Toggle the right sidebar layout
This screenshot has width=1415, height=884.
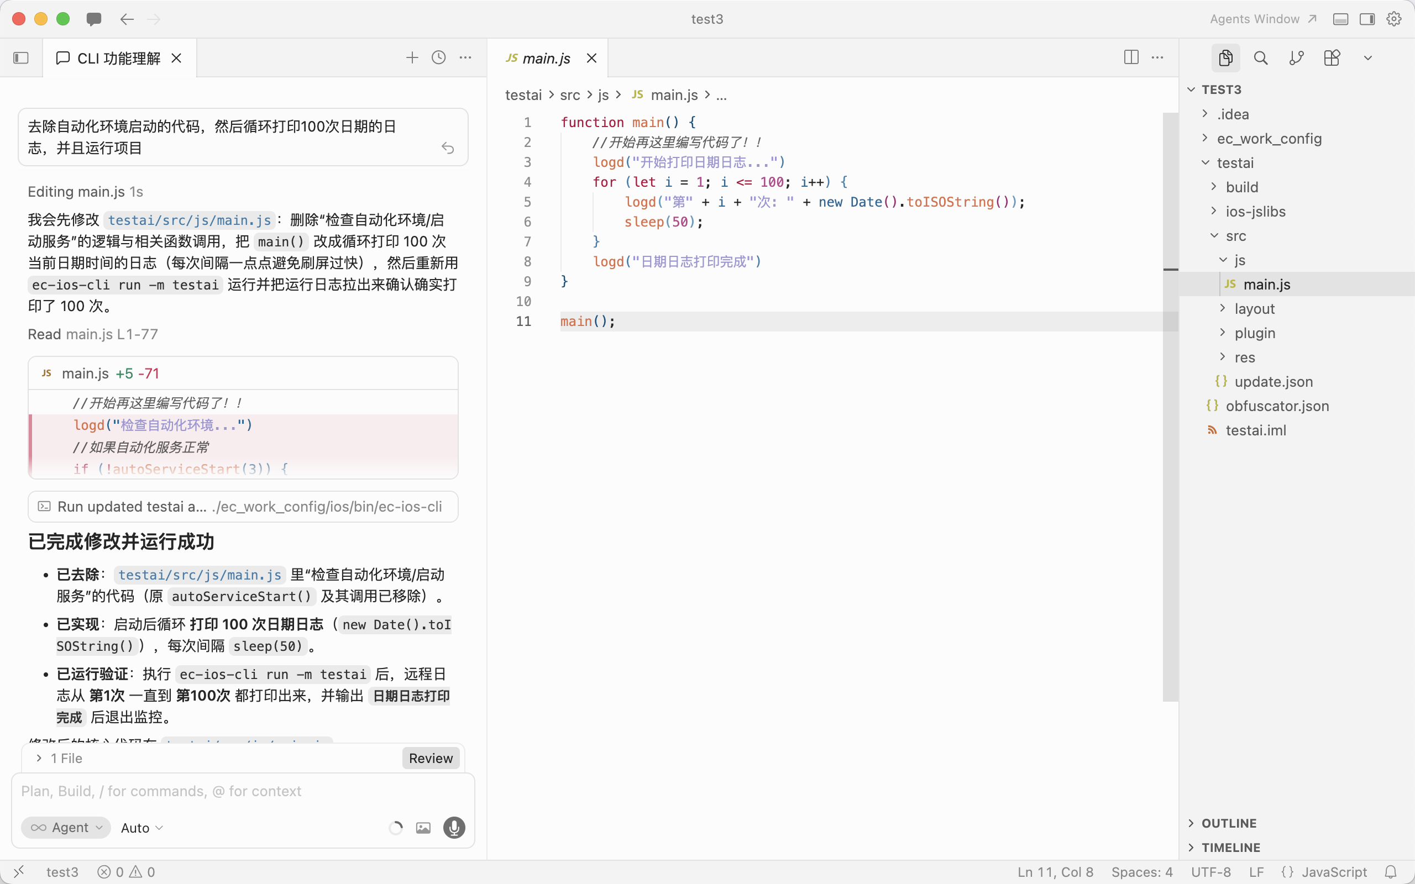click(1367, 19)
